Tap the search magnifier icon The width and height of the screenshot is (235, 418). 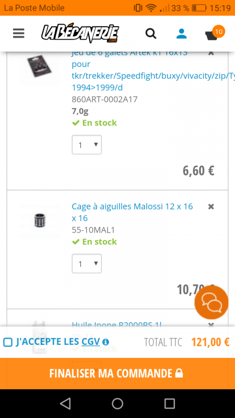point(150,34)
